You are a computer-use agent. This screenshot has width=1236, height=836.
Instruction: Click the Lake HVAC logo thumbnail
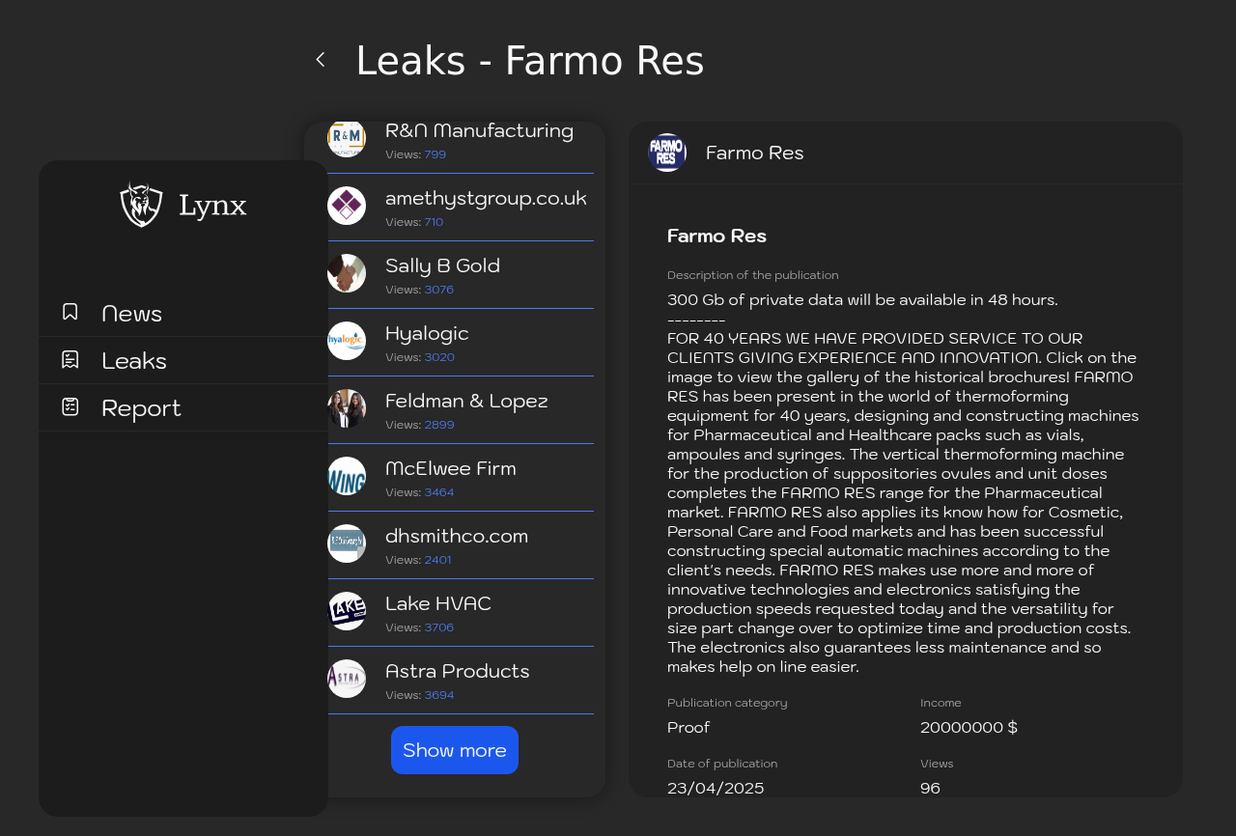(347, 611)
